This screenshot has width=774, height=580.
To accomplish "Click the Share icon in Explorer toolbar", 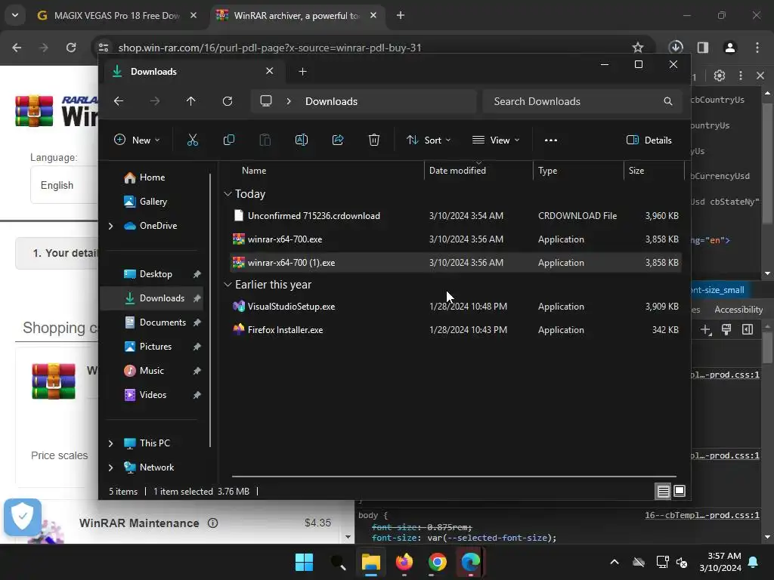I will tap(338, 140).
